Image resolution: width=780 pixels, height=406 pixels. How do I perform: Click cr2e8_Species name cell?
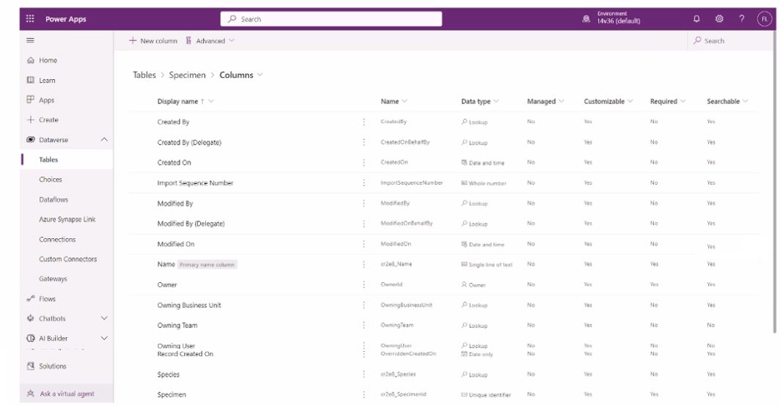(x=398, y=374)
